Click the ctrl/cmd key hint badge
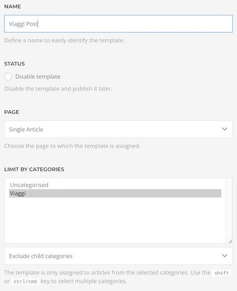 [25, 282]
